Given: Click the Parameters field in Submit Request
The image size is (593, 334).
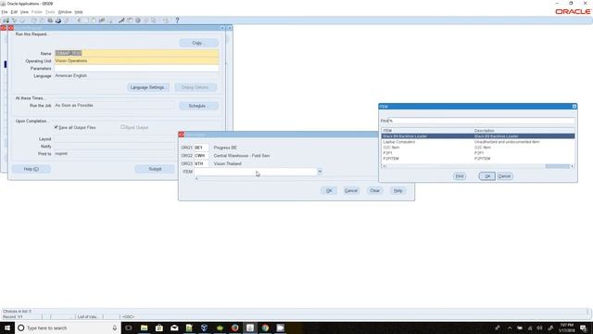Looking at the screenshot, I should (136, 68).
